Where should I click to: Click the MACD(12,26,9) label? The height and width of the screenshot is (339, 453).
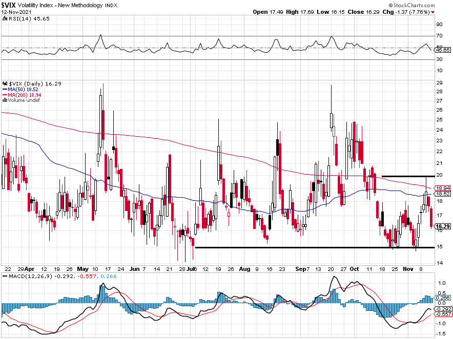coord(31,277)
